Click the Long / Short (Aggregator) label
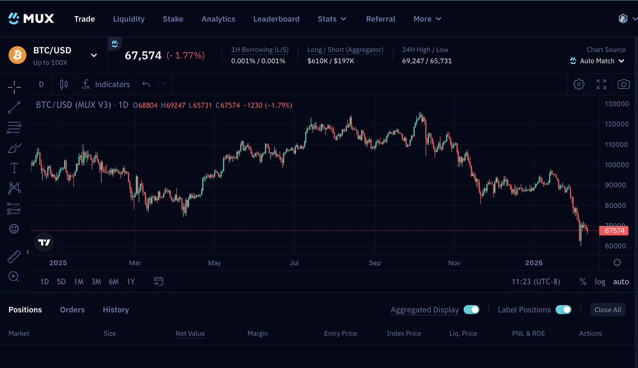The width and height of the screenshot is (638, 368). click(x=345, y=50)
